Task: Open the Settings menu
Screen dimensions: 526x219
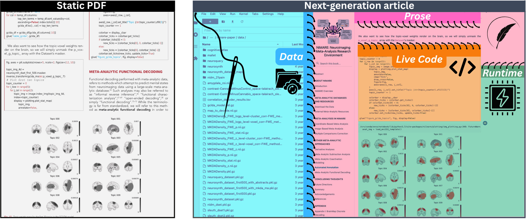Action: tap(268, 14)
